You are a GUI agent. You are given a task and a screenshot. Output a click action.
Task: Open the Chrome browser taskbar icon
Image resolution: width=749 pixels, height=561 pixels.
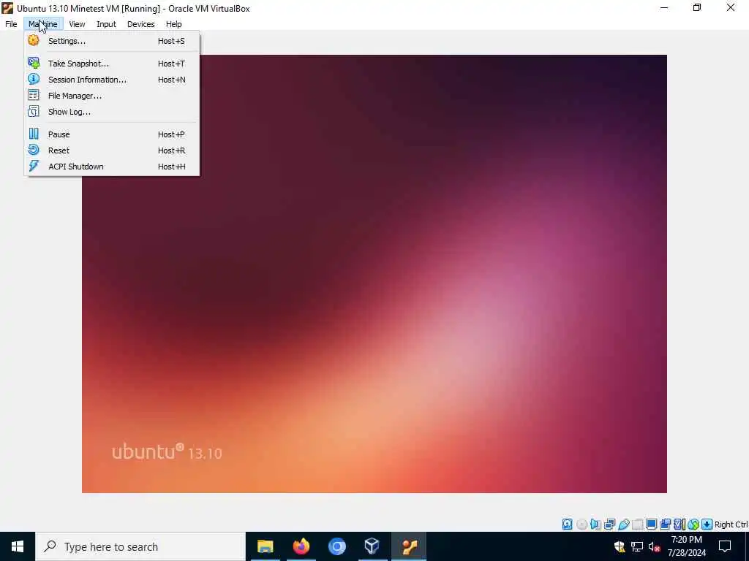pos(336,546)
